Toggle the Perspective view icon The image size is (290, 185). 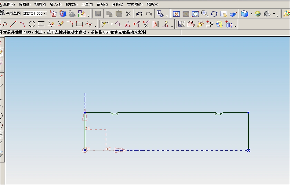click(x=233, y=14)
